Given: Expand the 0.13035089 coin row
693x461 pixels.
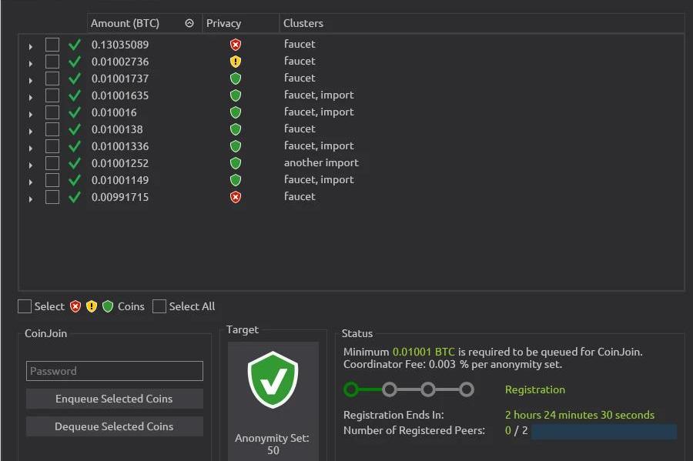Looking at the screenshot, I should 31,45.
